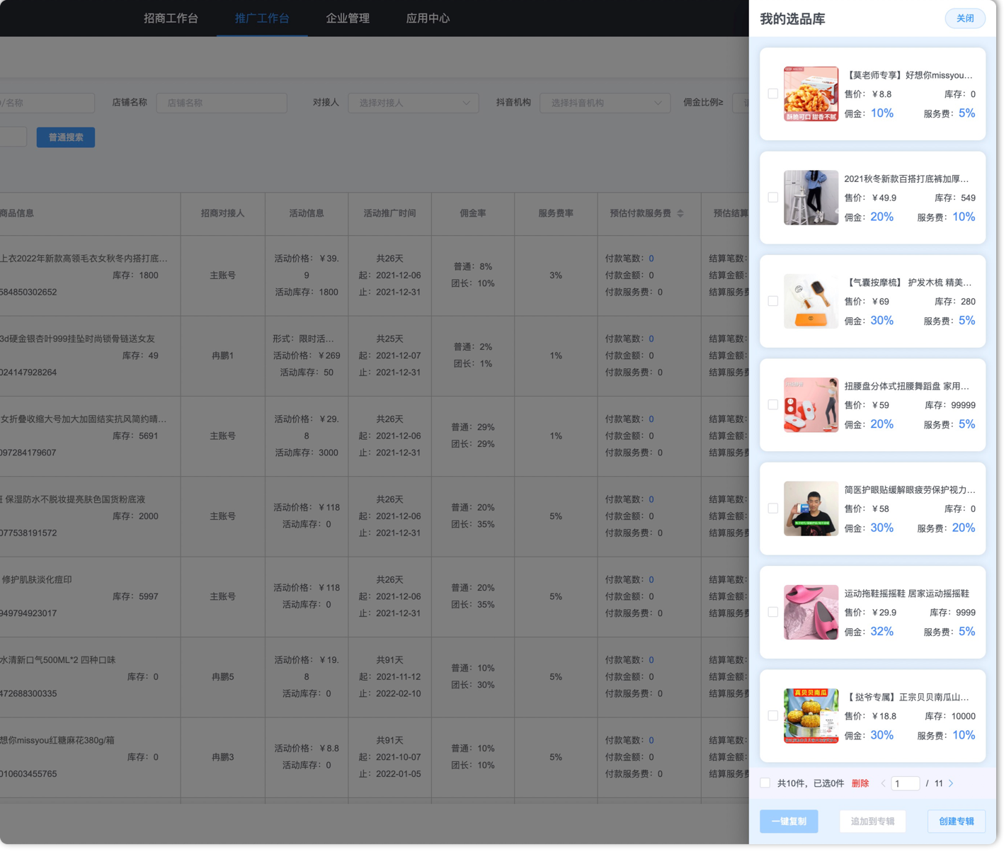Viewport: 1004px width, 852px height.
Task: Click the 店铺名称 input field
Action: click(x=221, y=103)
